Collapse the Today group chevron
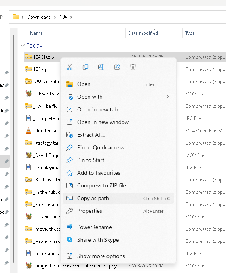Image resolution: width=226 pixels, height=273 pixels. click(23, 46)
